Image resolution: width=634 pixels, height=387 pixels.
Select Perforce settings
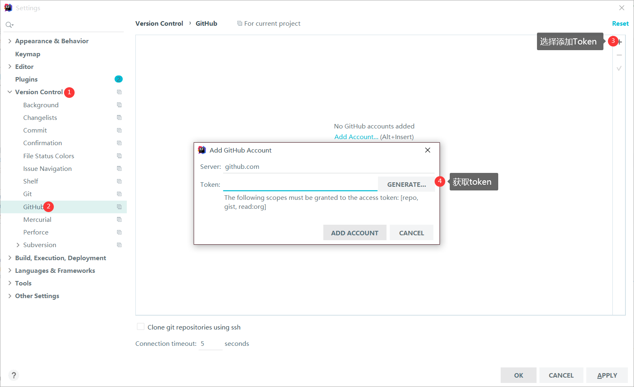click(x=36, y=232)
